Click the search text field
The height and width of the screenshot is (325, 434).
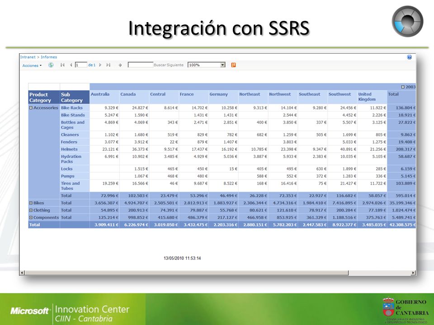coord(140,65)
